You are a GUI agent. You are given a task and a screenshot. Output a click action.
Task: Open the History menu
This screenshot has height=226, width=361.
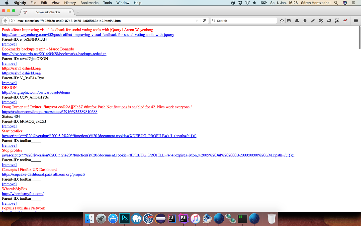70,3
